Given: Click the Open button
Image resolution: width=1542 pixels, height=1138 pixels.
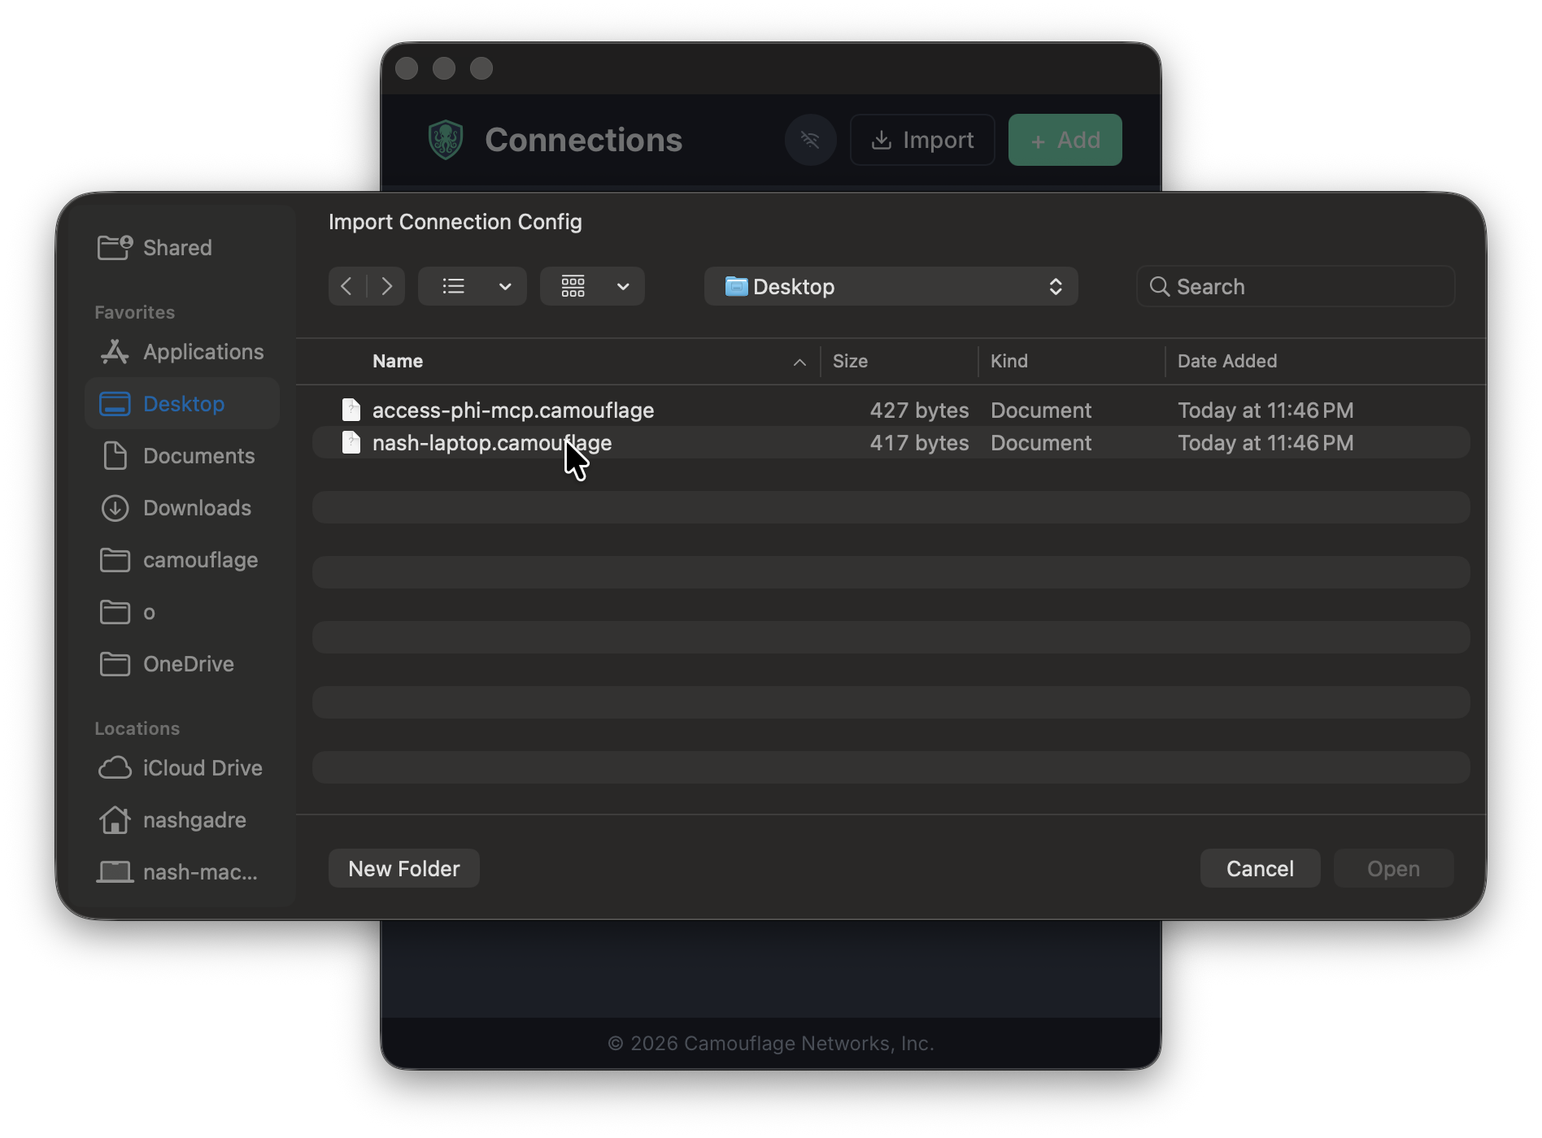Looking at the screenshot, I should coord(1393,868).
